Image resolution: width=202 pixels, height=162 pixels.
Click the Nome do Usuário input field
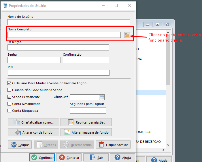tap(69, 22)
